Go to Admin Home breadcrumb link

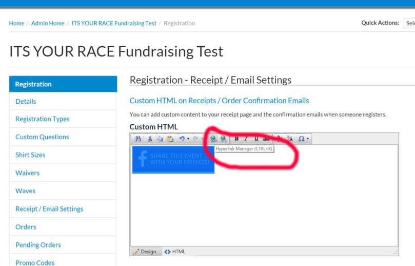pos(48,23)
